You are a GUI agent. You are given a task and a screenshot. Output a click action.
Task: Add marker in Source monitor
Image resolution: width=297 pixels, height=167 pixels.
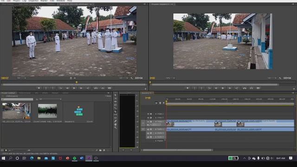(x=39, y=88)
